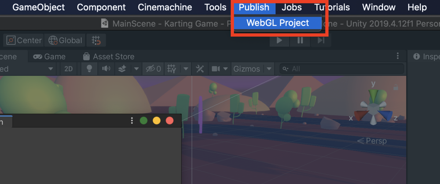Click the blue z-axis gizmo cone

click(x=385, y=115)
